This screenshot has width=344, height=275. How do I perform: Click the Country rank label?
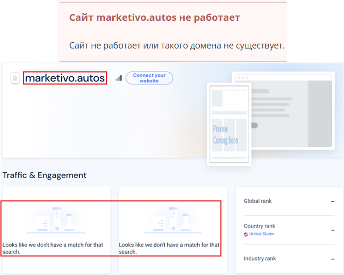pyautogui.click(x=259, y=226)
